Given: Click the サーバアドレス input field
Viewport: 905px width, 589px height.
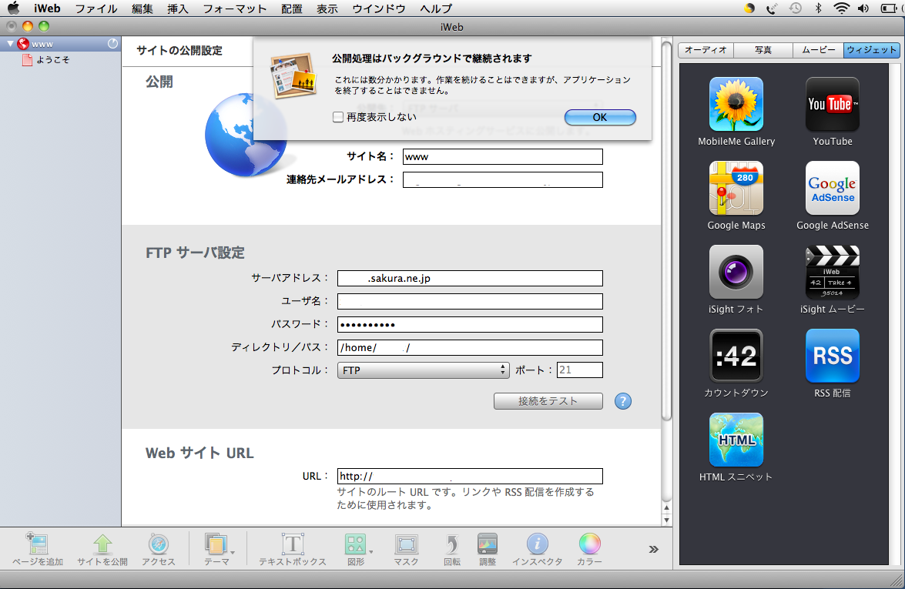Looking at the screenshot, I should click(470, 278).
